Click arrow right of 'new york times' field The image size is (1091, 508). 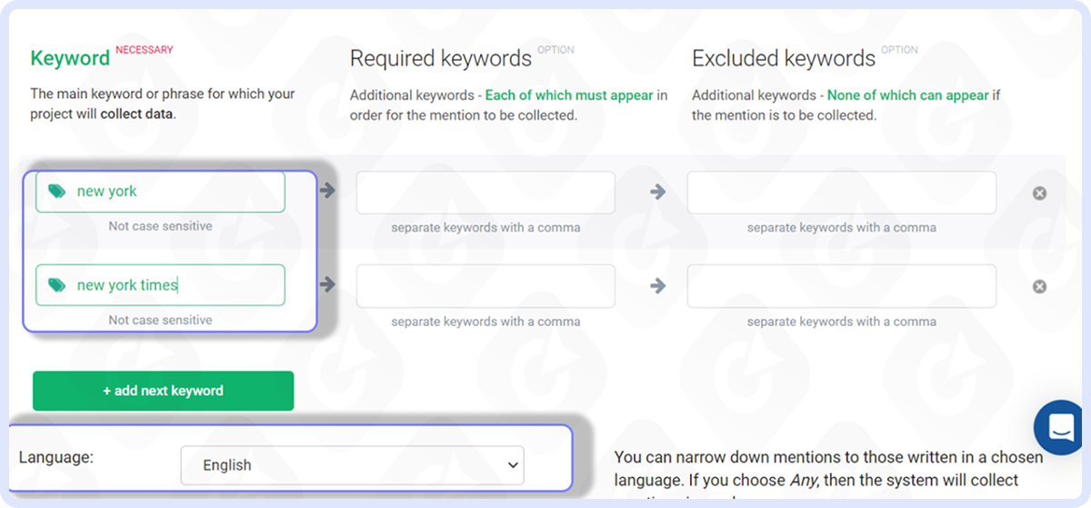(327, 285)
